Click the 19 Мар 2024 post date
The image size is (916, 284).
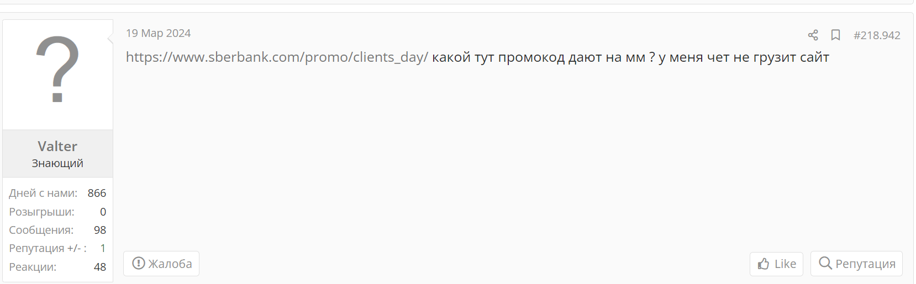click(x=158, y=33)
